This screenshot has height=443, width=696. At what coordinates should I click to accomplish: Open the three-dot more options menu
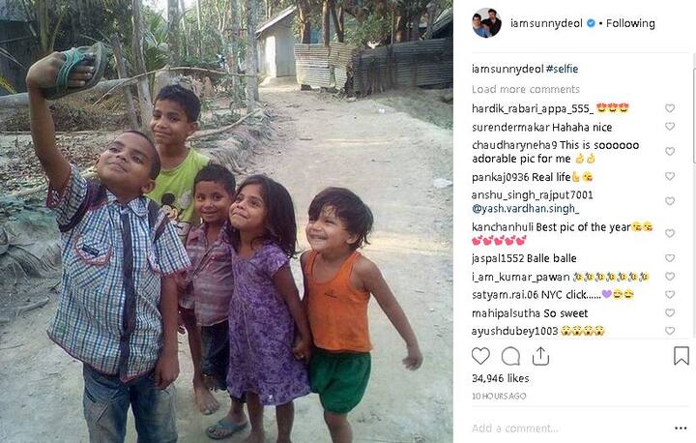click(681, 428)
